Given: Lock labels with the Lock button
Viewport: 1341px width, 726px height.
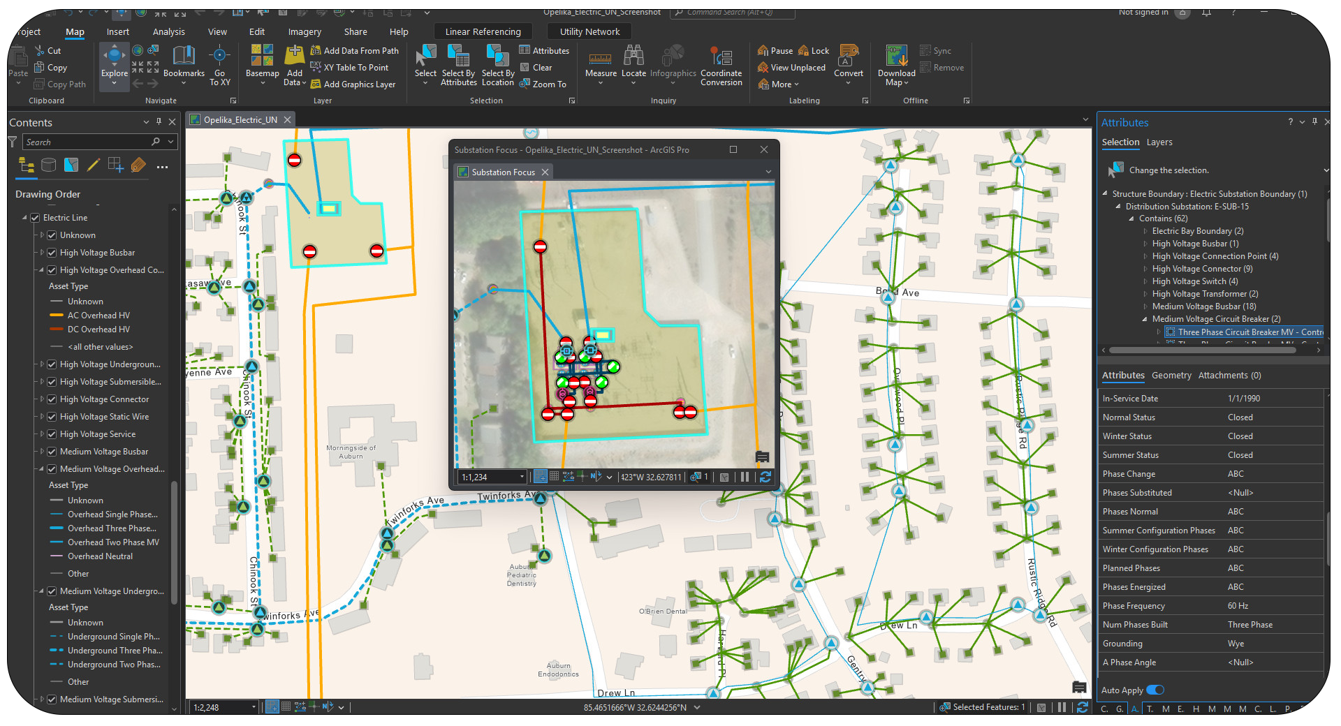Looking at the screenshot, I should click(x=814, y=50).
